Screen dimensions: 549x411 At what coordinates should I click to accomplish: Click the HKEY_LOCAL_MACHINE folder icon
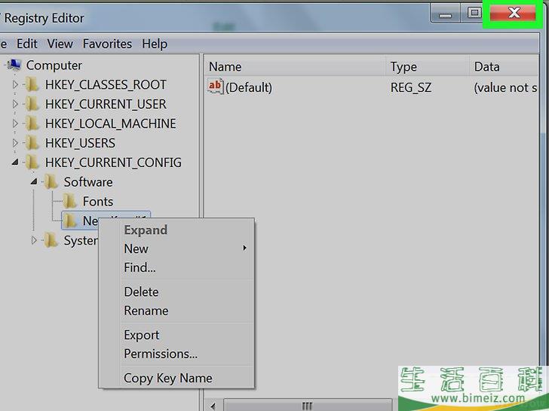click(x=32, y=123)
